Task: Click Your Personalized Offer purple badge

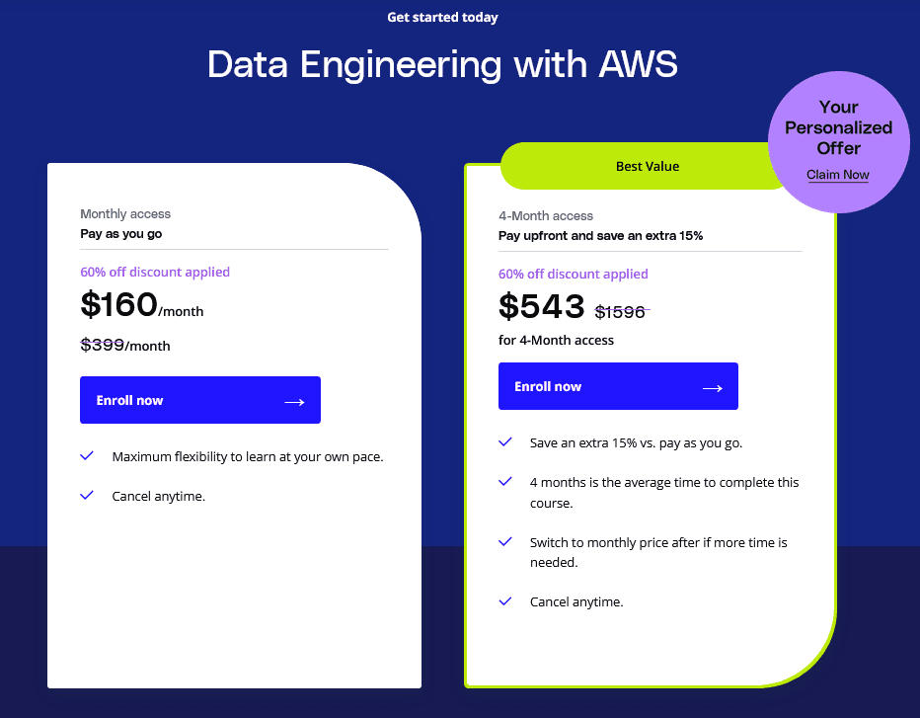Action: (x=838, y=142)
